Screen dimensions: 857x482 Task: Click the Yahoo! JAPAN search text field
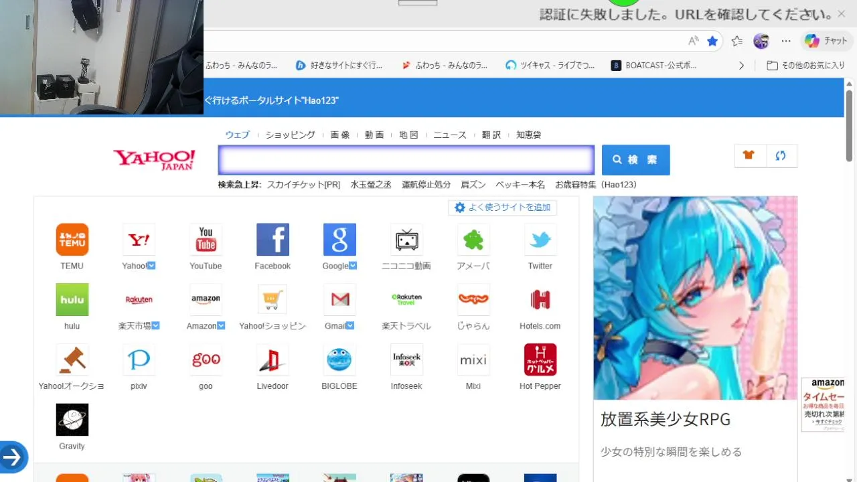coord(406,161)
